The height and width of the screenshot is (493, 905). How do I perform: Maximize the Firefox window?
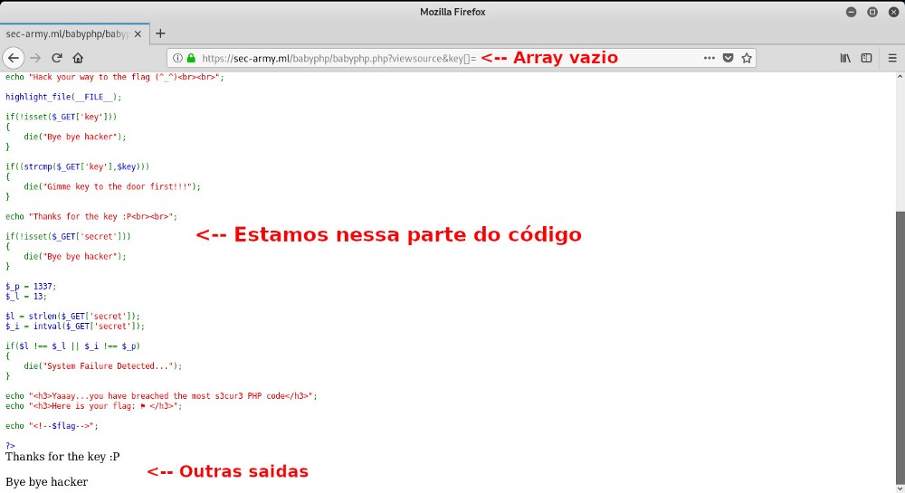click(872, 12)
